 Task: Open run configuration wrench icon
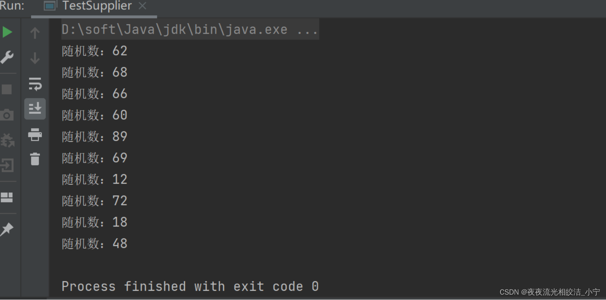click(7, 57)
